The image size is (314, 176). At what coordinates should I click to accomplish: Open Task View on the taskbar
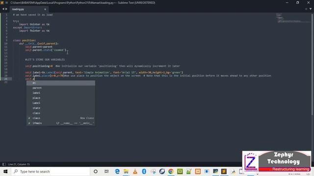106,172
